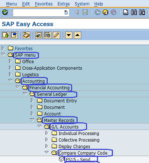149x163 pixels.
Task: Click the User menu toolbar icon
Action: [x=5, y=35]
